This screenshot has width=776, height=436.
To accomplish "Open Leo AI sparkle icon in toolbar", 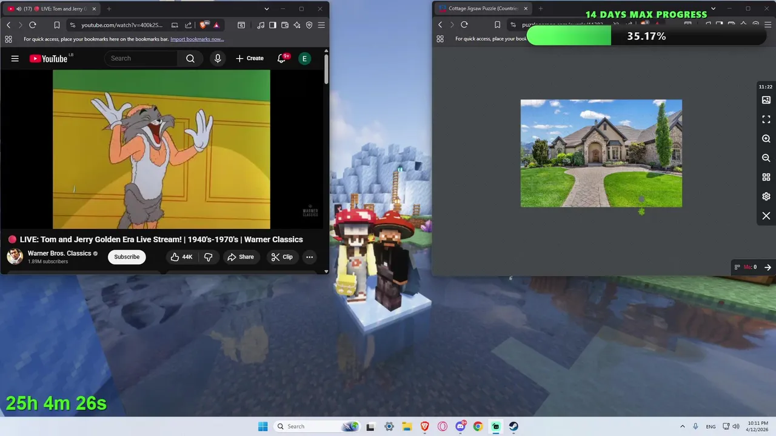I will 297,25.
